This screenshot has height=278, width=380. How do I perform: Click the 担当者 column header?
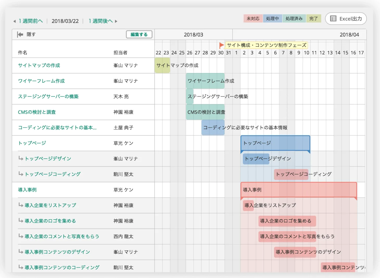pos(121,53)
